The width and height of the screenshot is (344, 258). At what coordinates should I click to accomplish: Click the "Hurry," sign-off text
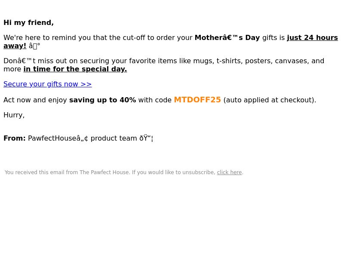[x=14, y=115]
